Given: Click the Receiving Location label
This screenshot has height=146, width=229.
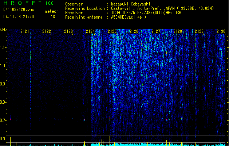Looking at the screenshot, I should pos(85,8).
